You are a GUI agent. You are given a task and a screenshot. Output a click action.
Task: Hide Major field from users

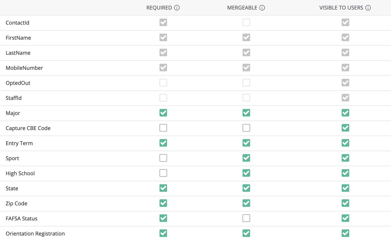(x=345, y=113)
